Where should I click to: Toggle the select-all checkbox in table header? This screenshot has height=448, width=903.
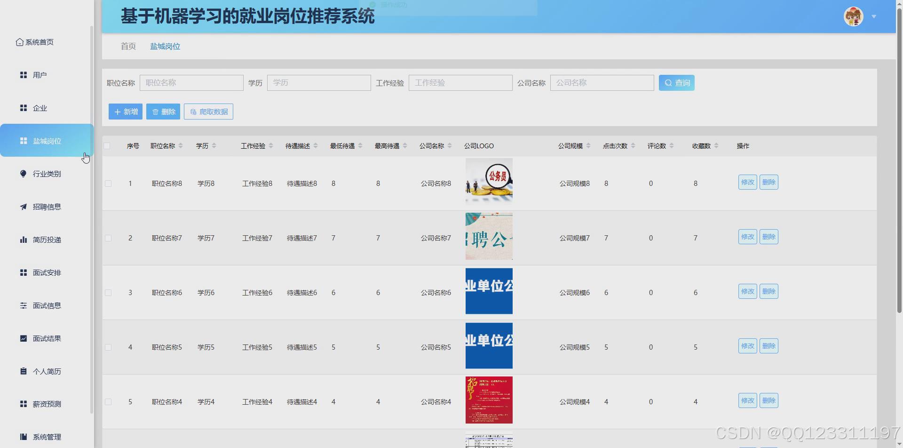pos(107,146)
